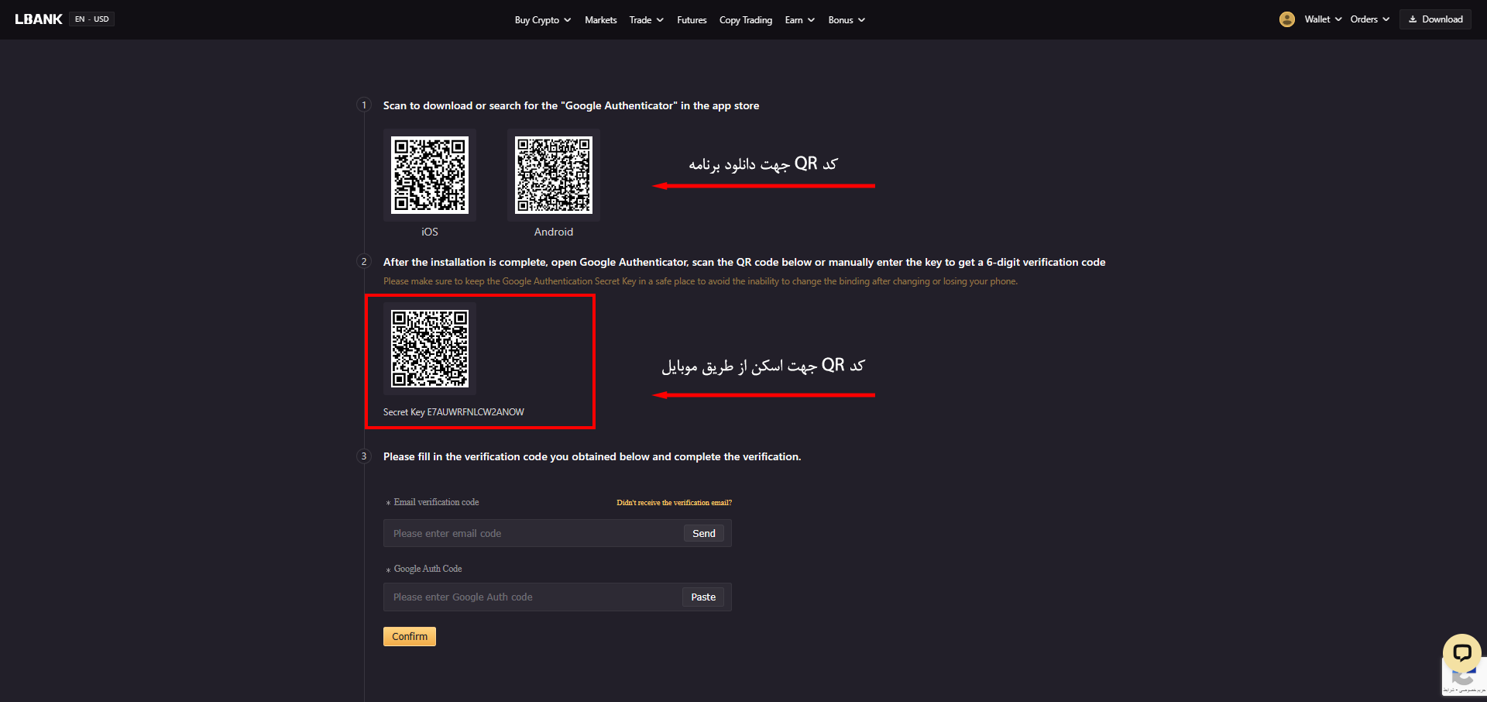
Task: Expand the Trade menu
Action: (647, 20)
